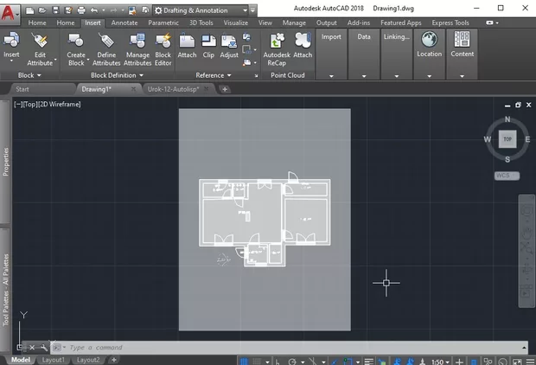Click the Properties palette side bar
Viewport: 536px width, 365px height.
tap(5, 160)
